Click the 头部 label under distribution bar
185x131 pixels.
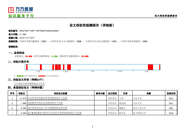coord(38,71)
